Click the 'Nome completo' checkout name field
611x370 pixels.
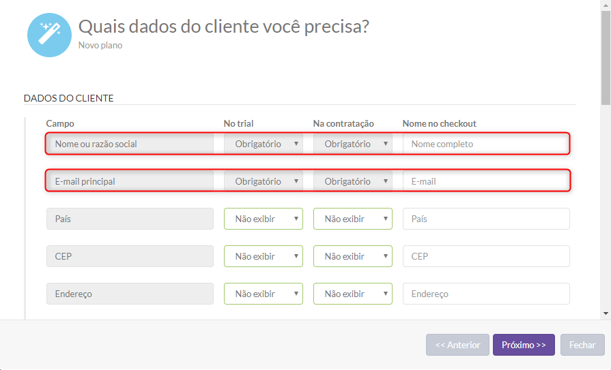coord(485,144)
